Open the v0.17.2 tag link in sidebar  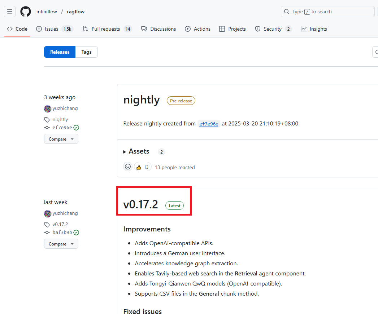point(60,224)
